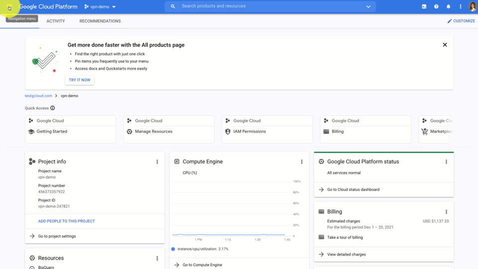Open the vpn-demo project selector dropdown
478x269 pixels.
coord(100,7)
